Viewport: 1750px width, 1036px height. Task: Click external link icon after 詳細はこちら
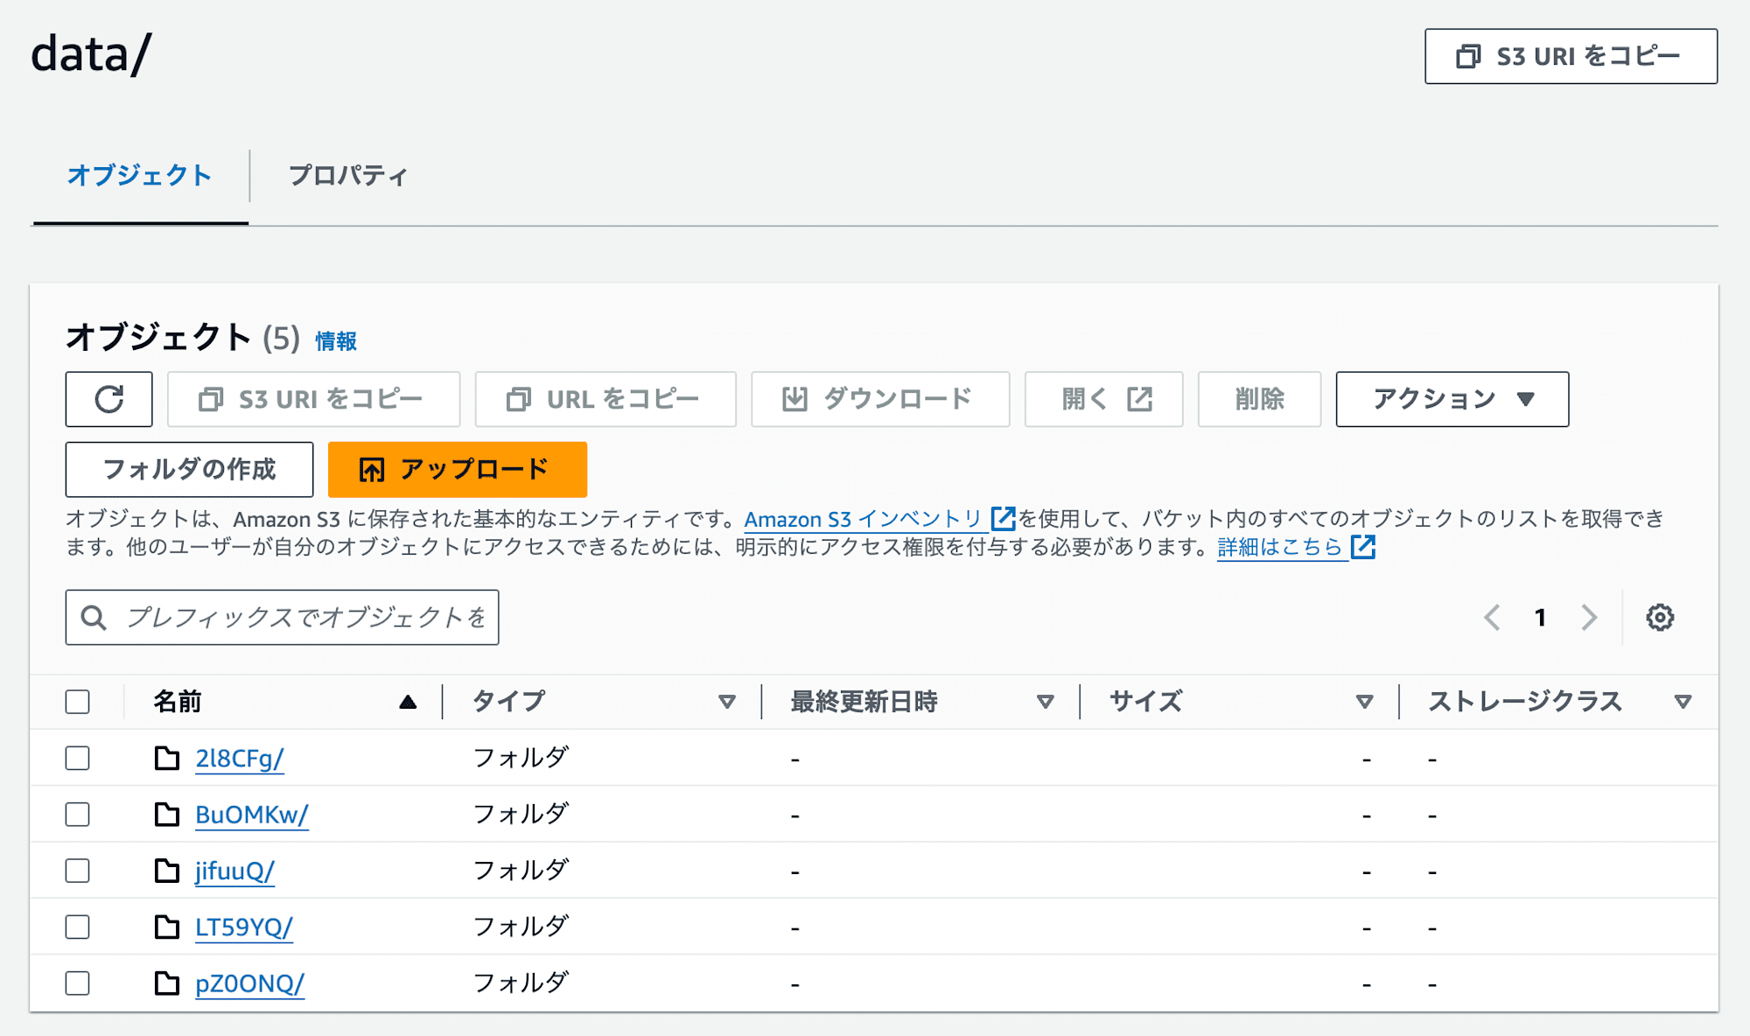1363,547
